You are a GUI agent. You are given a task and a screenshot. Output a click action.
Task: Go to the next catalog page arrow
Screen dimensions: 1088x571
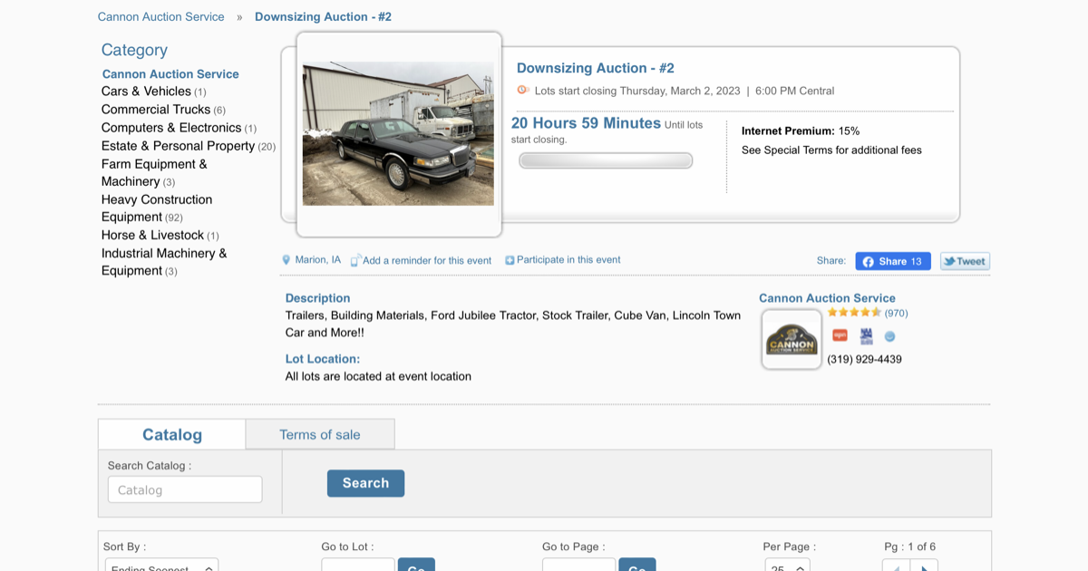(x=924, y=566)
